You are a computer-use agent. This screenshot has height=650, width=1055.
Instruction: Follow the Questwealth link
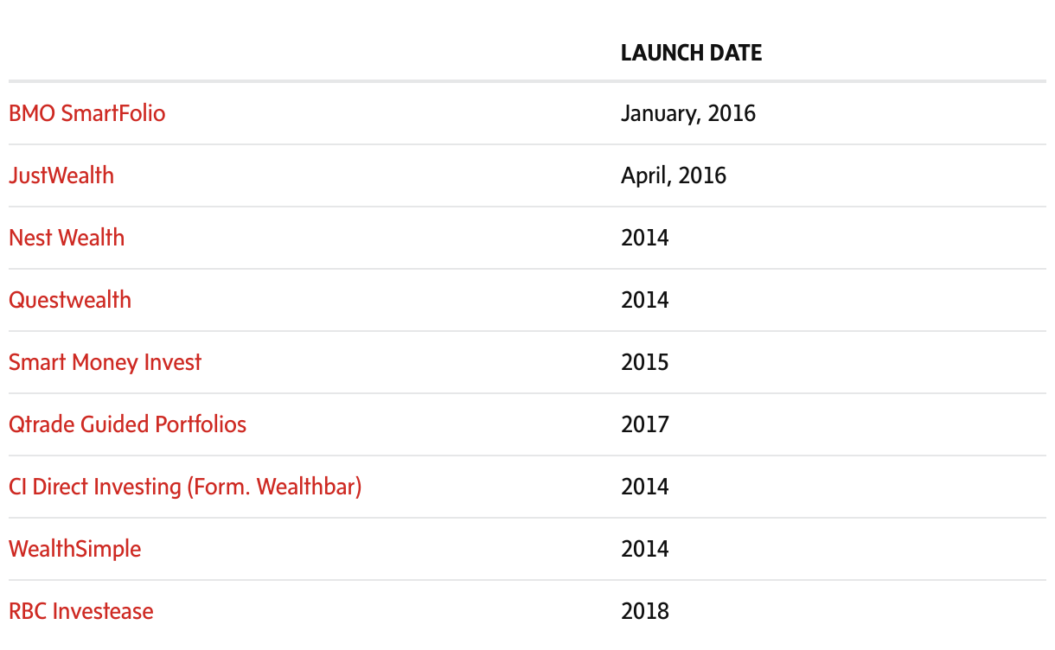tap(70, 300)
